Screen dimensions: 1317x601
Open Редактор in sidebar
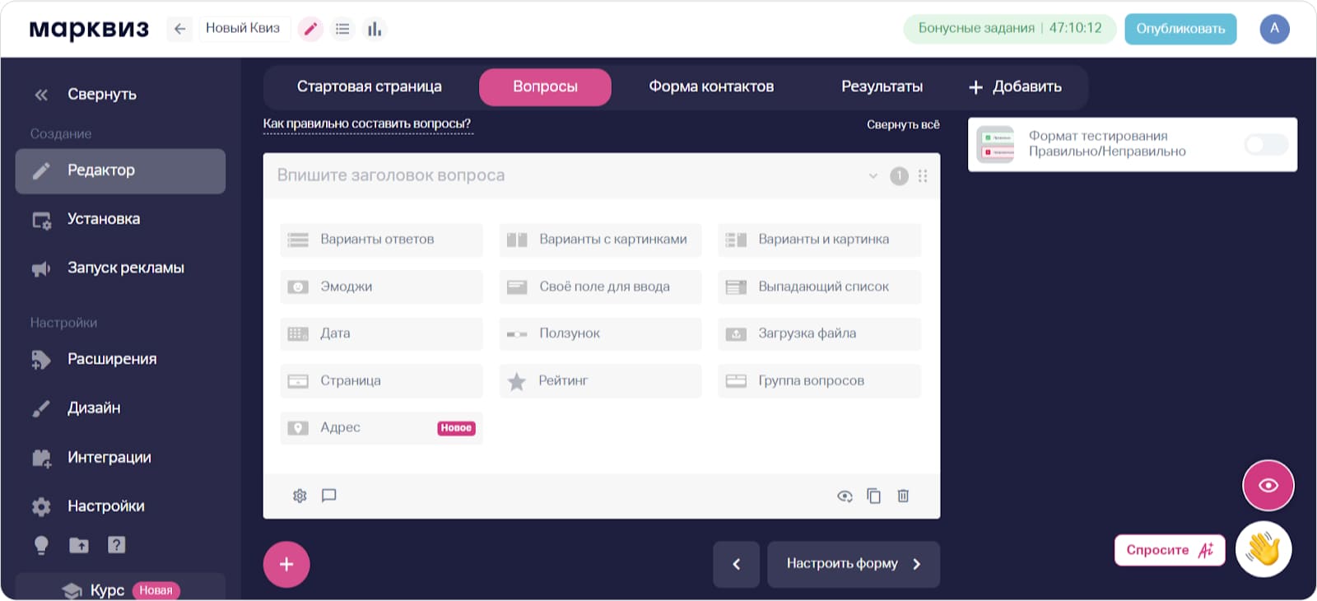coord(120,171)
